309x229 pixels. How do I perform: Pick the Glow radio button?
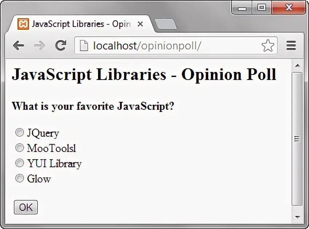(19, 178)
